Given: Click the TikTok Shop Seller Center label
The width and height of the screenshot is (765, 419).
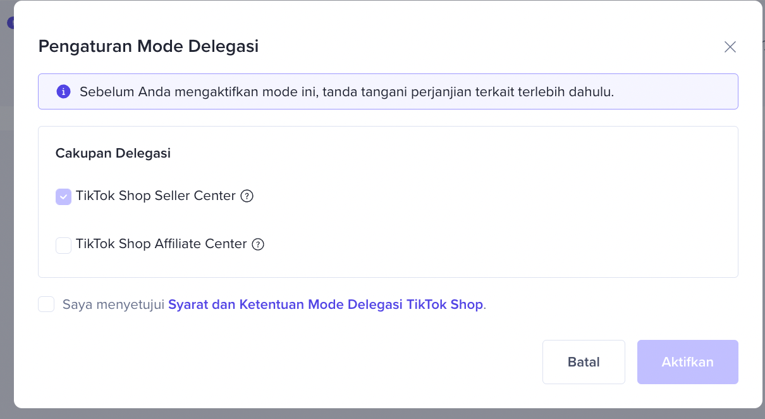Looking at the screenshot, I should click(x=156, y=196).
